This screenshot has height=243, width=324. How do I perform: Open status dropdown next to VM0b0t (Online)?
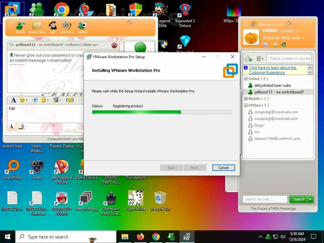297,31
